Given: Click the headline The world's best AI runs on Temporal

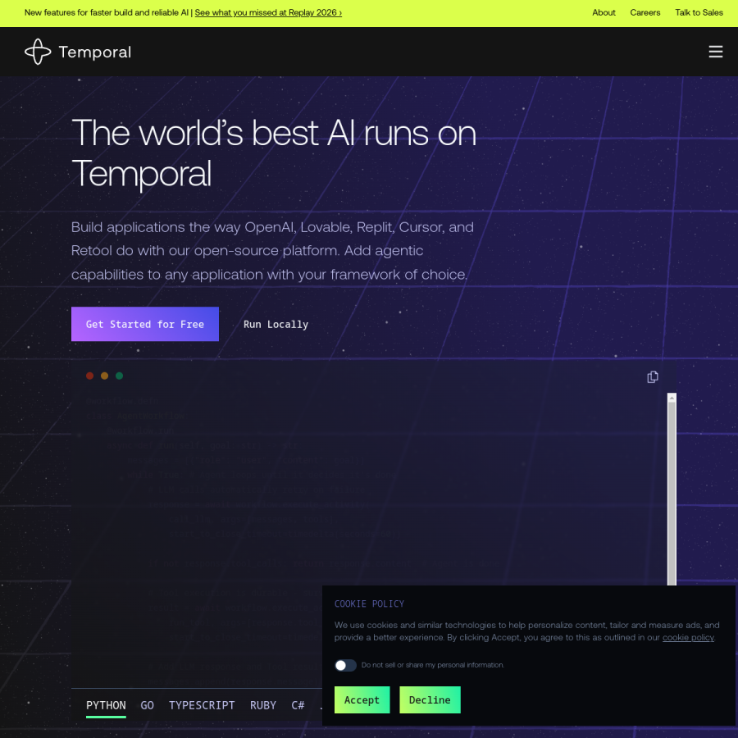Looking at the screenshot, I should [x=273, y=153].
